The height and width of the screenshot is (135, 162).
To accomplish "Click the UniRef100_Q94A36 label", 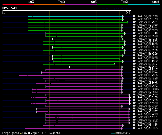I will 145,44.
